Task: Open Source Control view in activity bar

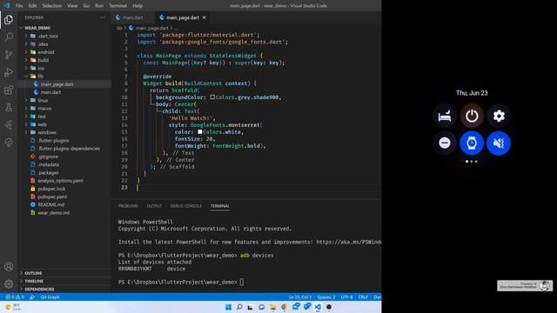Action: (9, 54)
